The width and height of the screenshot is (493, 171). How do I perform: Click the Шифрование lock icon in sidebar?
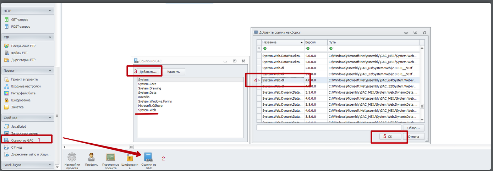click(x=6, y=100)
